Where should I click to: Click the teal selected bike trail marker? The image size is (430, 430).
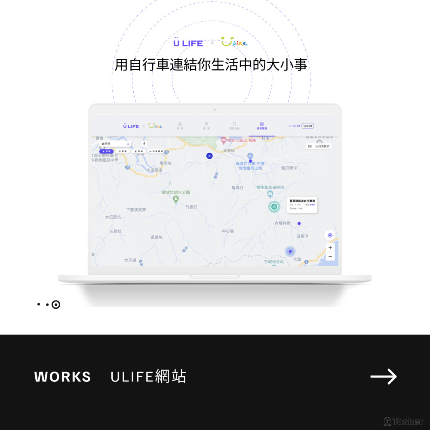(x=274, y=207)
